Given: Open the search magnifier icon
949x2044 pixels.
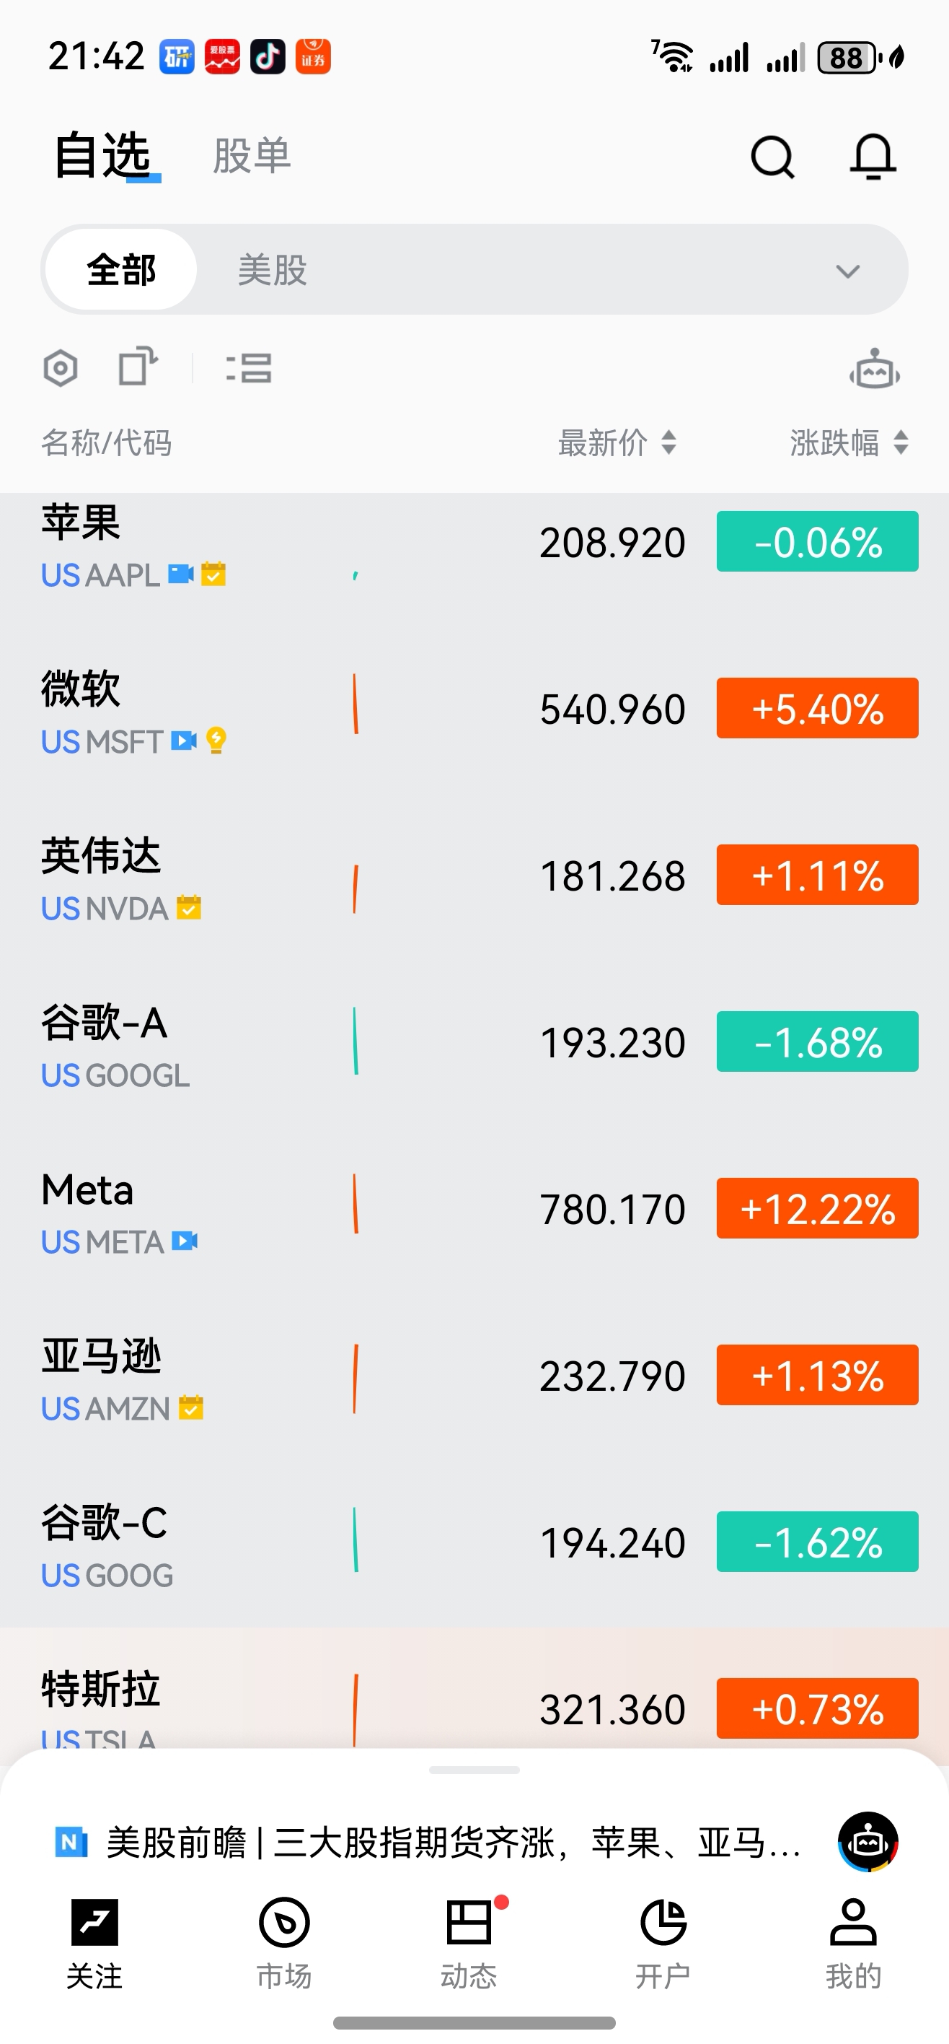Looking at the screenshot, I should (772, 157).
